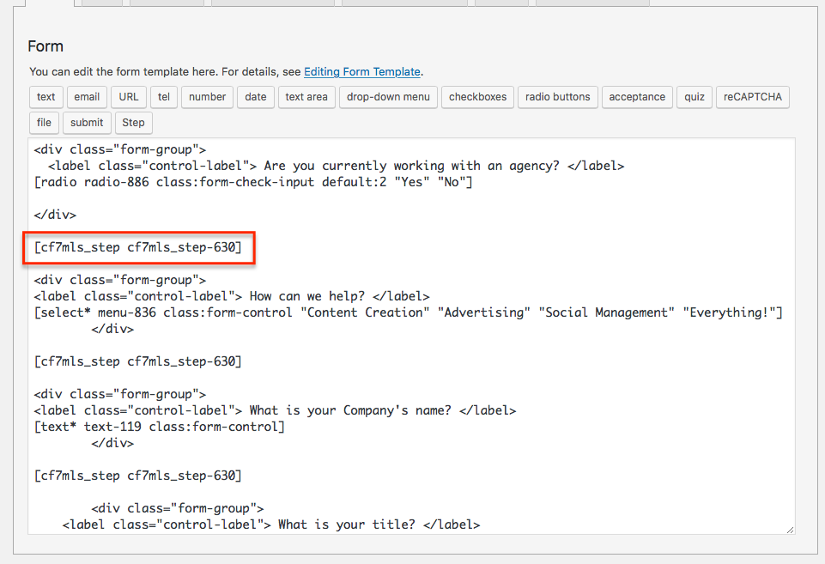Insert a text tag

click(x=45, y=97)
